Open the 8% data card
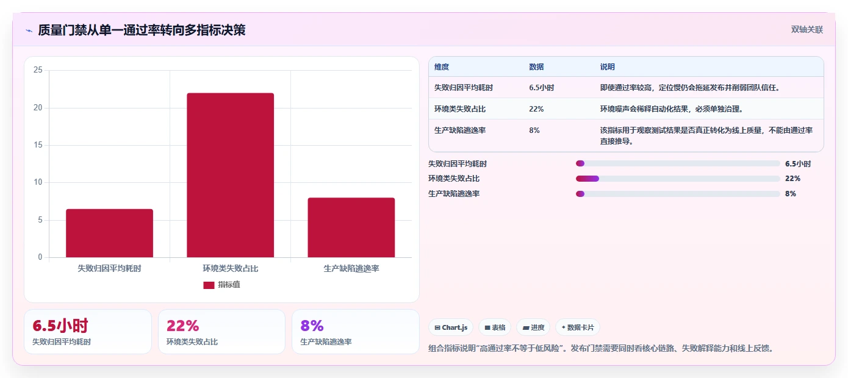 coord(356,332)
